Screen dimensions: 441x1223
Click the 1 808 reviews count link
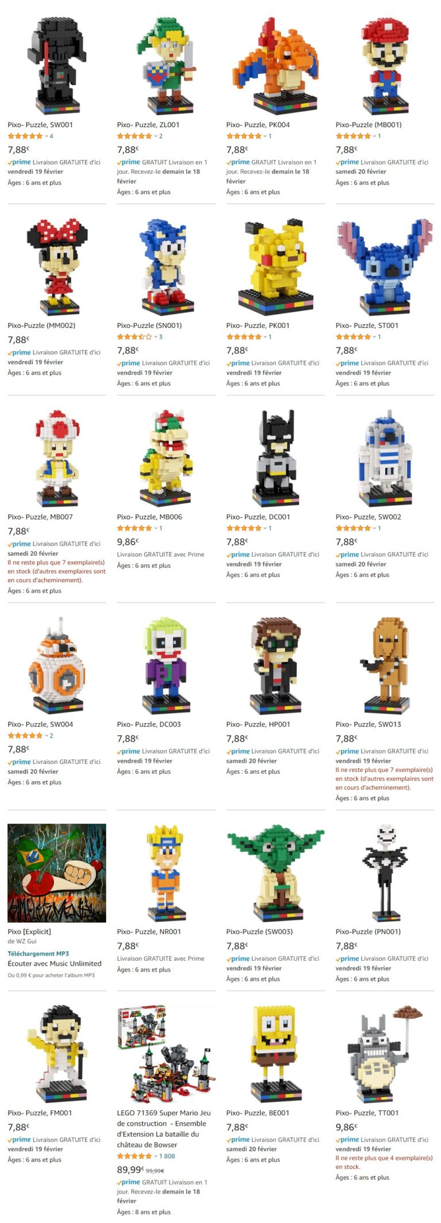point(167,1156)
